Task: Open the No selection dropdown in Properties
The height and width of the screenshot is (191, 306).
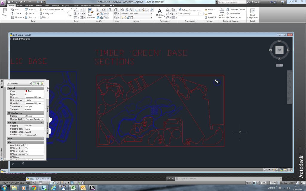Action: pyautogui.click(x=19, y=84)
